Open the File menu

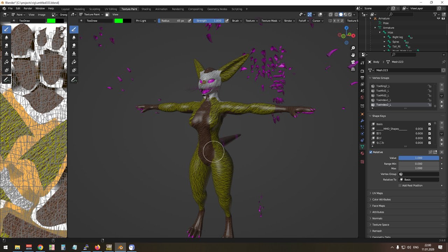[x=10, y=8]
